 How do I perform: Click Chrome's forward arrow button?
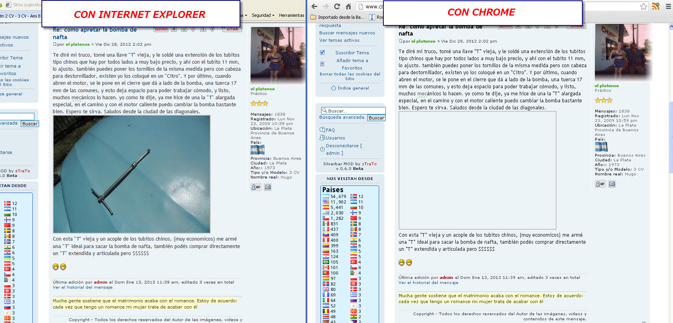tap(326, 6)
